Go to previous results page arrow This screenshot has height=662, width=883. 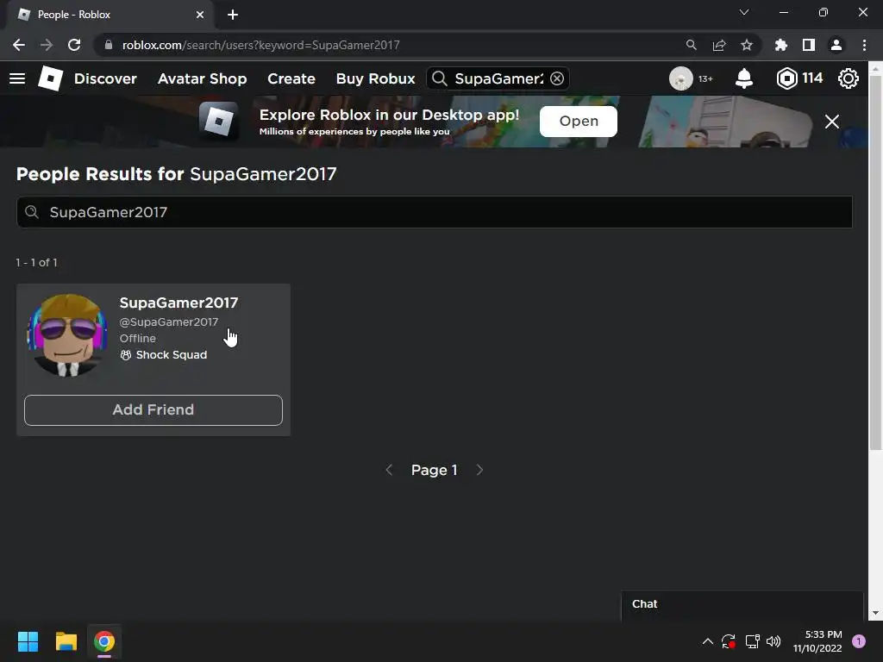pos(389,470)
